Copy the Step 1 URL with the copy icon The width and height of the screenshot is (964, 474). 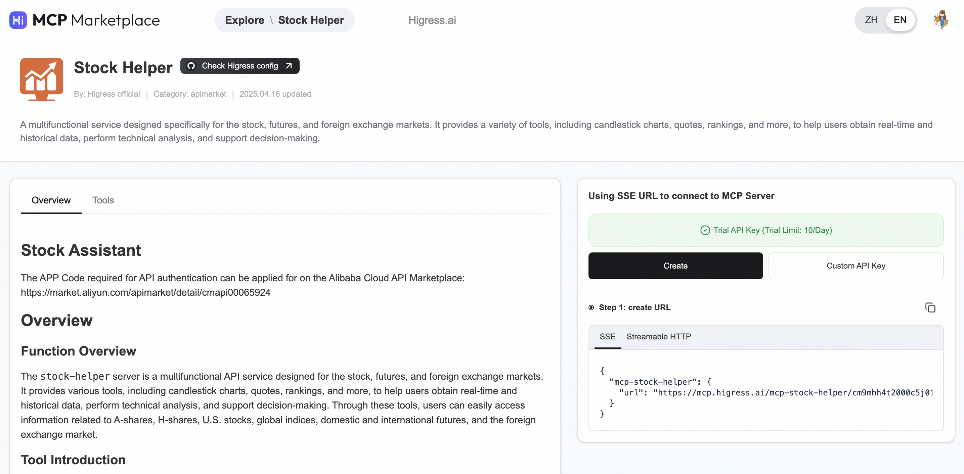coord(930,307)
